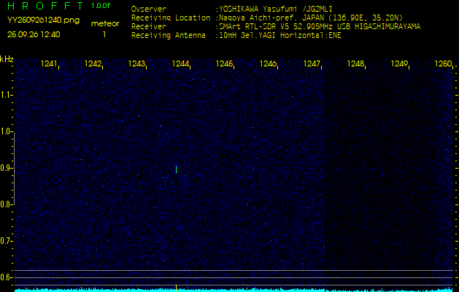Click the cyan signal level strip at bottom
Viewport: 459px width, 292px height.
pos(229,289)
